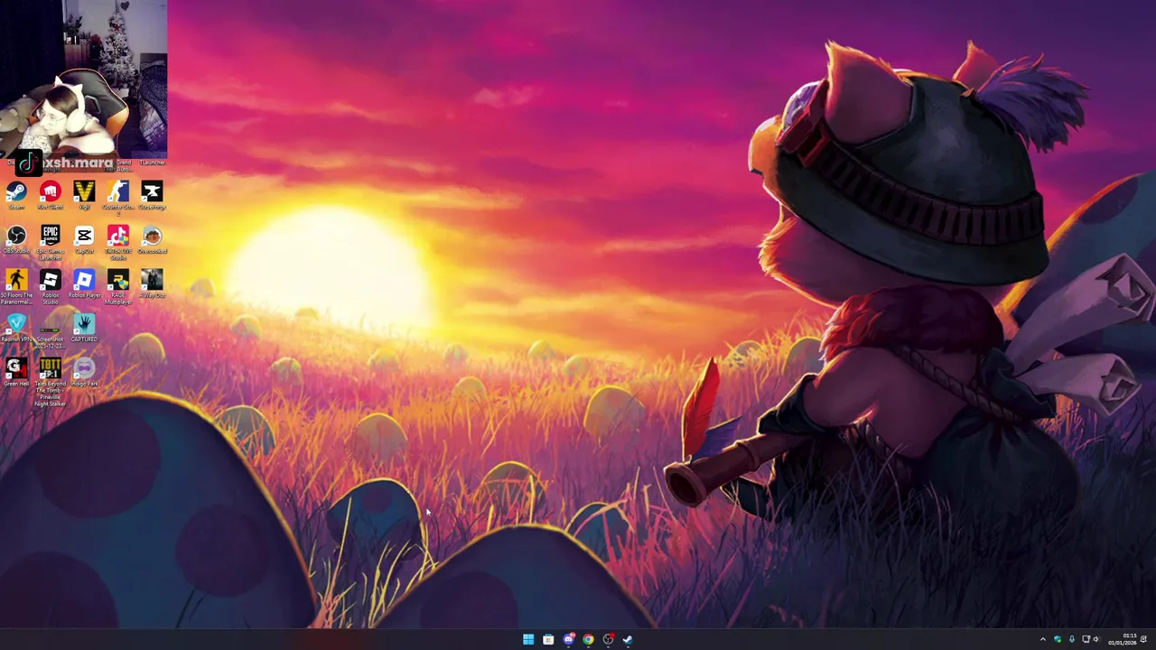Open 50 Floors The Paranormal shortcut
The width and height of the screenshot is (1156, 650).
tap(16, 287)
